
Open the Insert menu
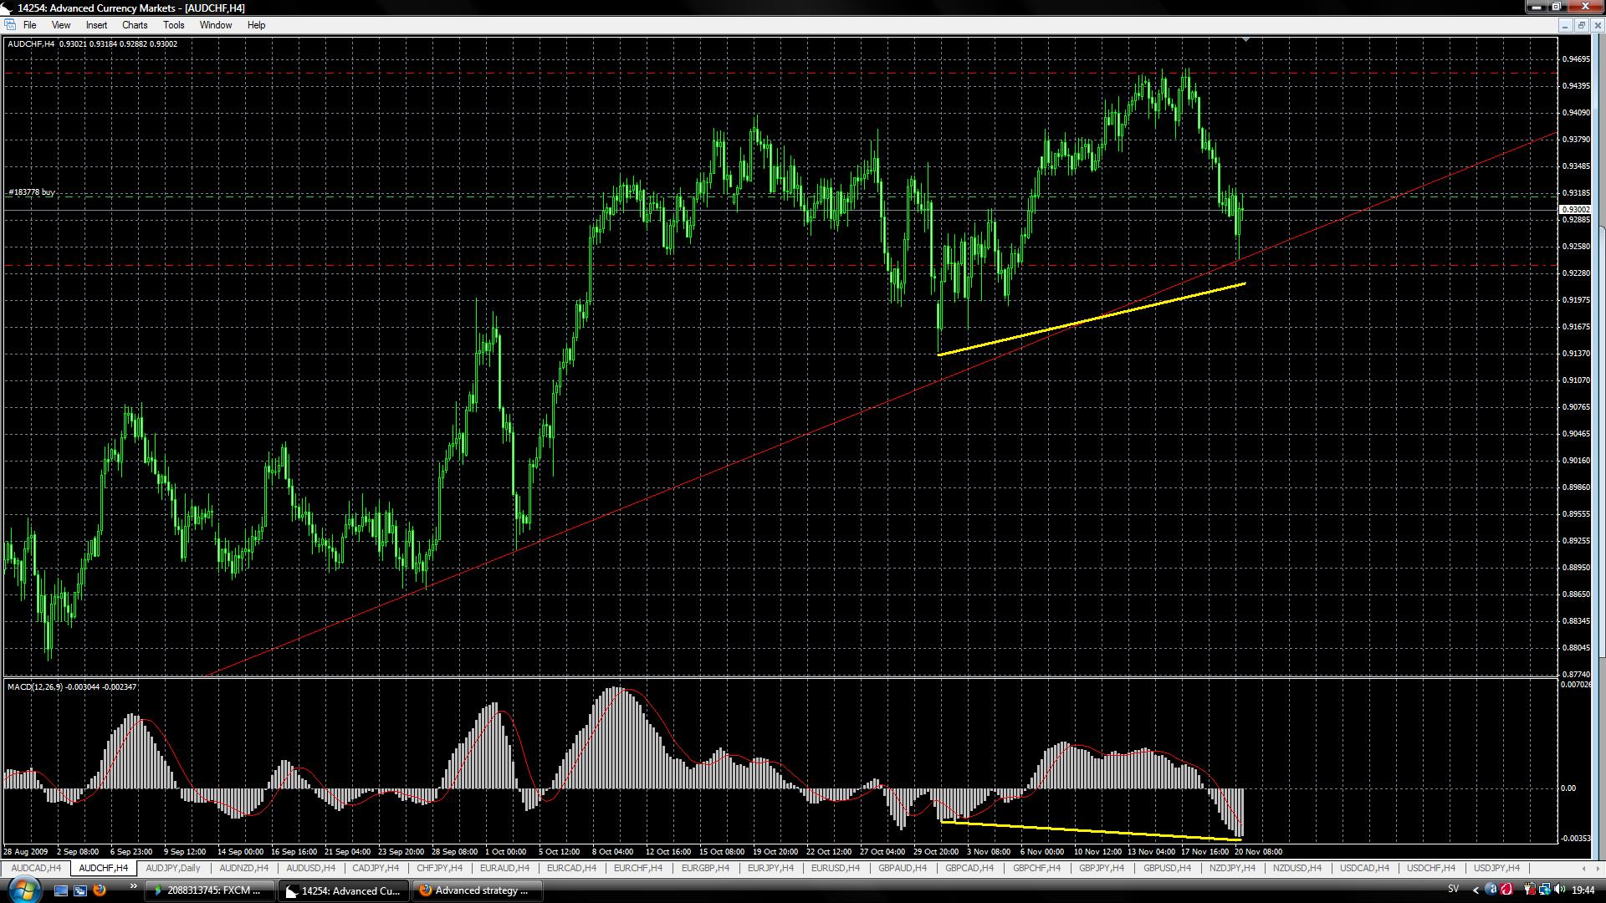point(96,25)
